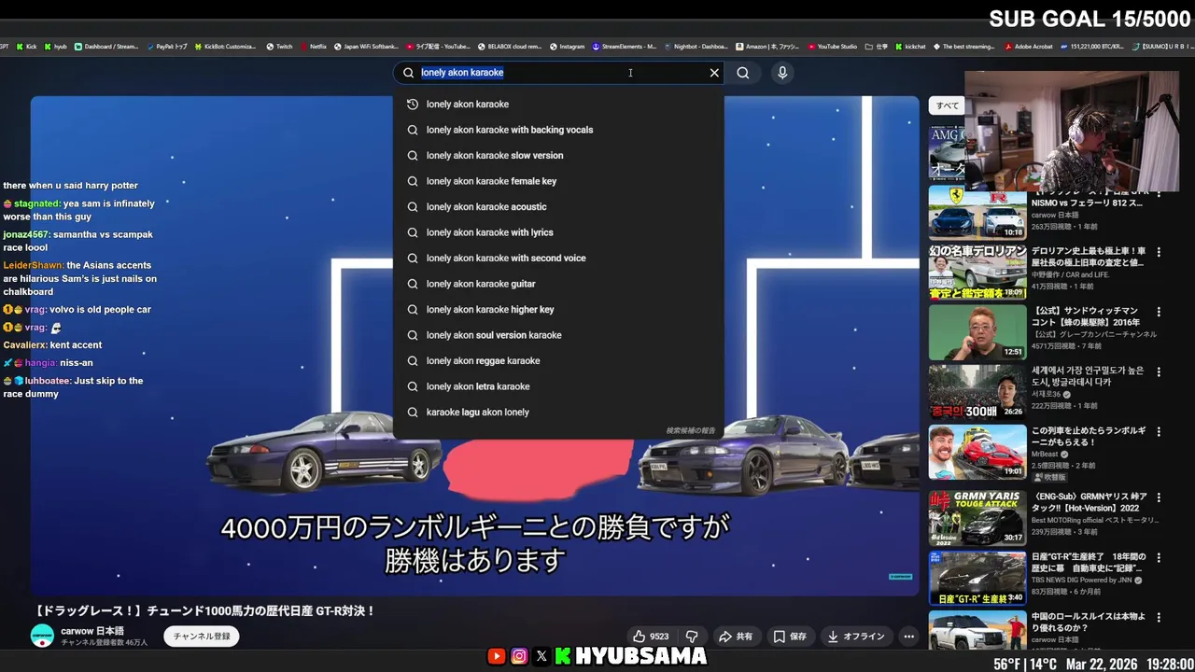Select suggestion 'lonely akon soul version karaoke'
The height and width of the screenshot is (672, 1195).
point(558,335)
